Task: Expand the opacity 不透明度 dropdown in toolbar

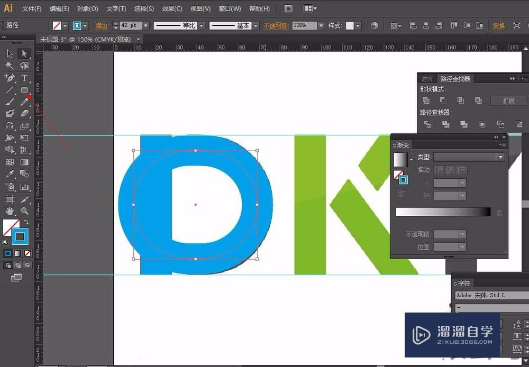Action: 321,25
